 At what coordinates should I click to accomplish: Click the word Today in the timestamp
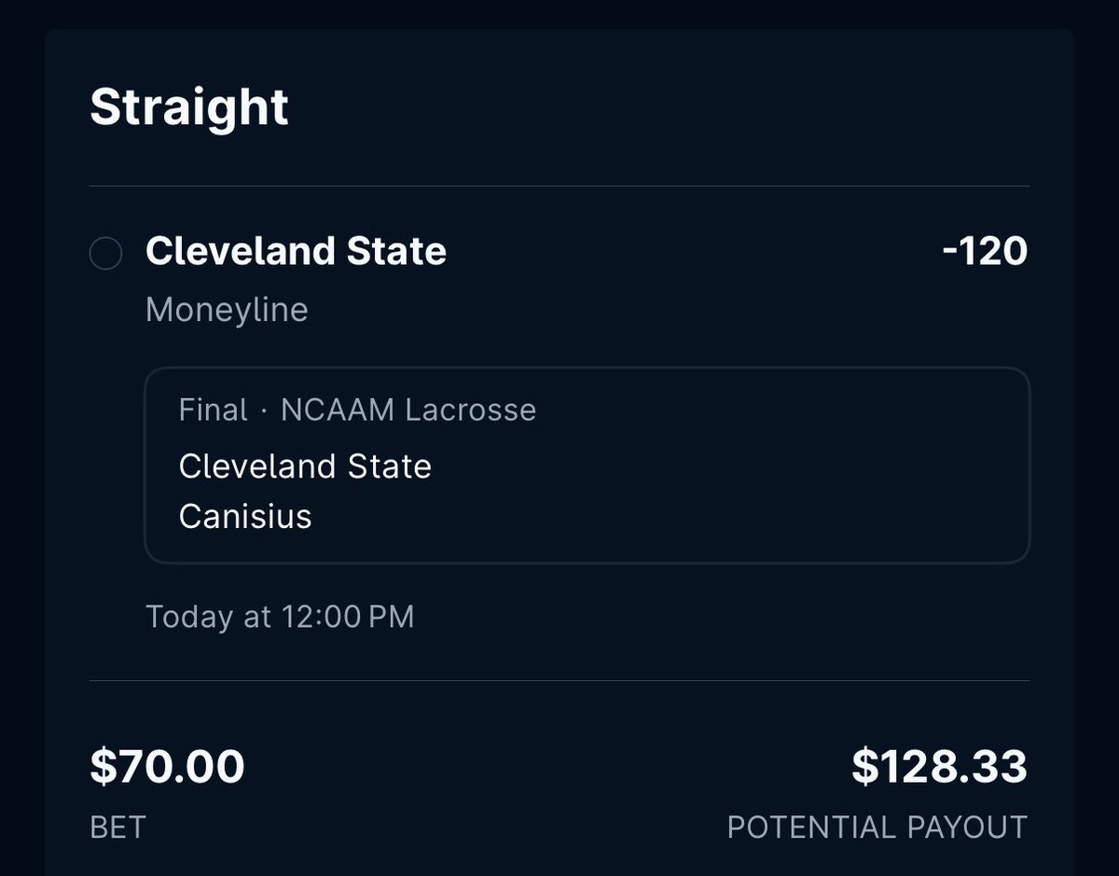189,617
